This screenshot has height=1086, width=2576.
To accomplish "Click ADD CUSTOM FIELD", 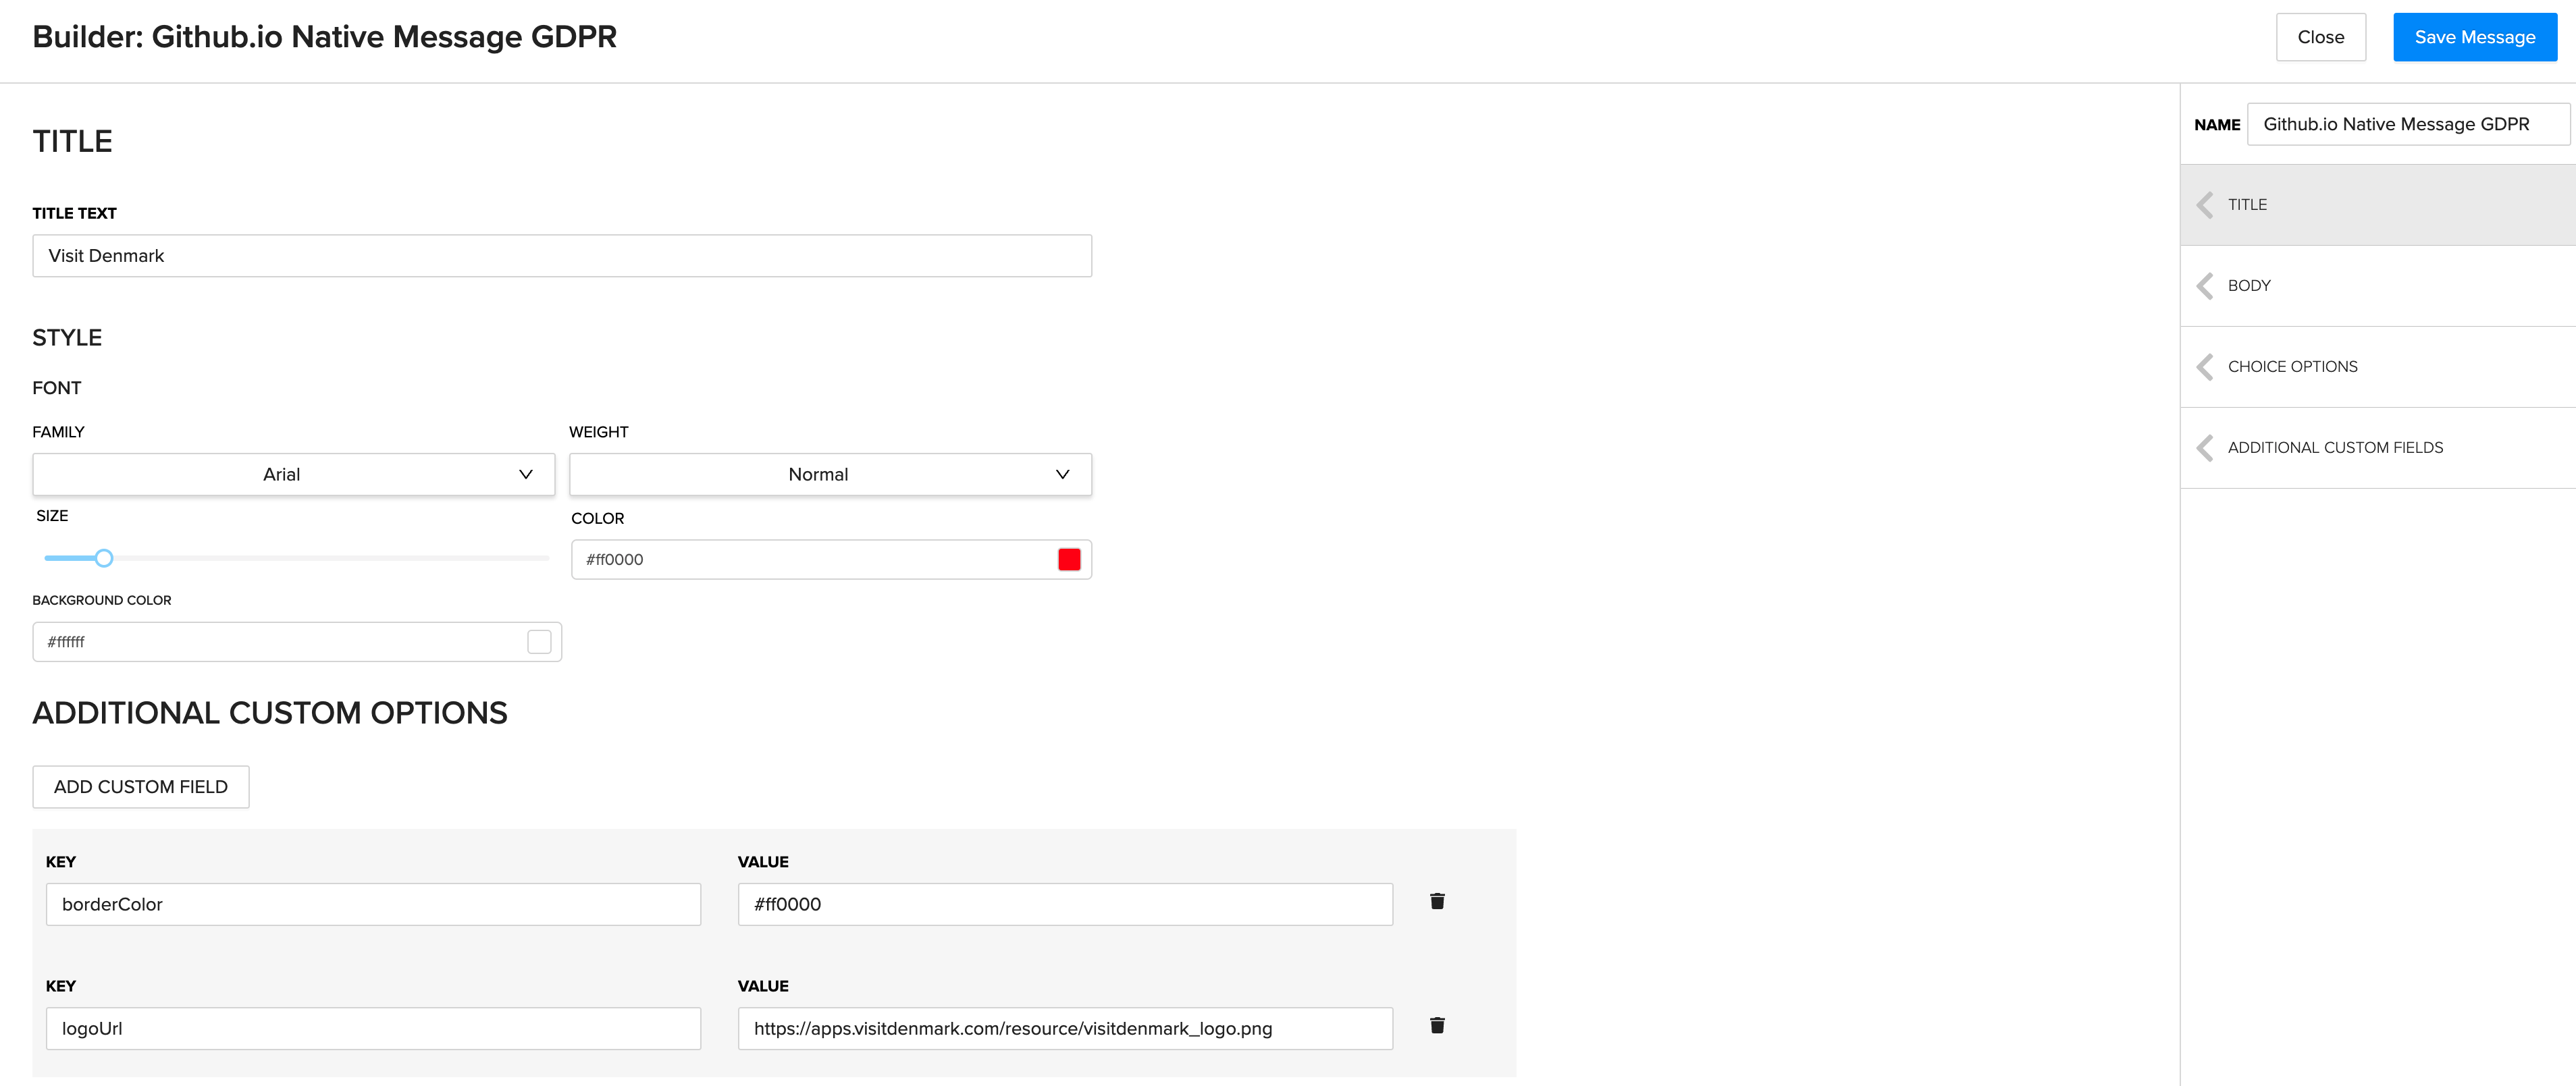I will click(x=140, y=787).
